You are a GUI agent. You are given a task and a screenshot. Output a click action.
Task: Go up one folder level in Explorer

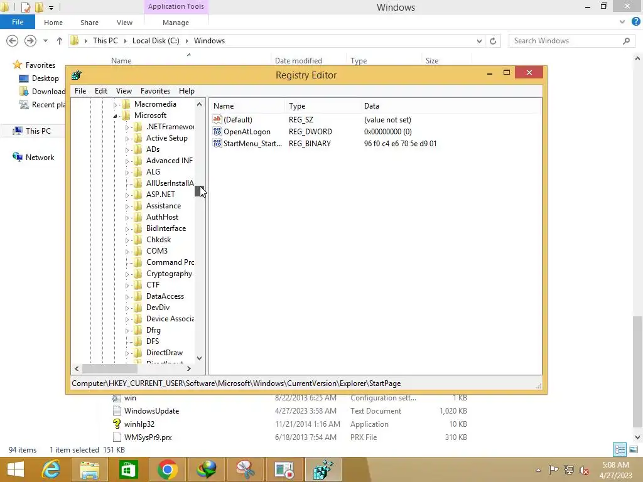click(60, 41)
